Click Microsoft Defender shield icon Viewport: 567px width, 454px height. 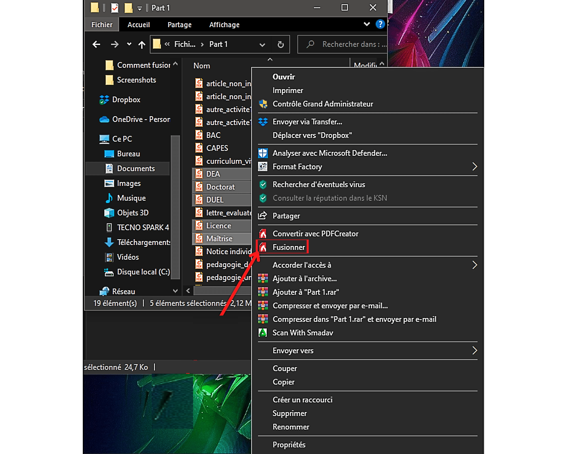point(263,154)
